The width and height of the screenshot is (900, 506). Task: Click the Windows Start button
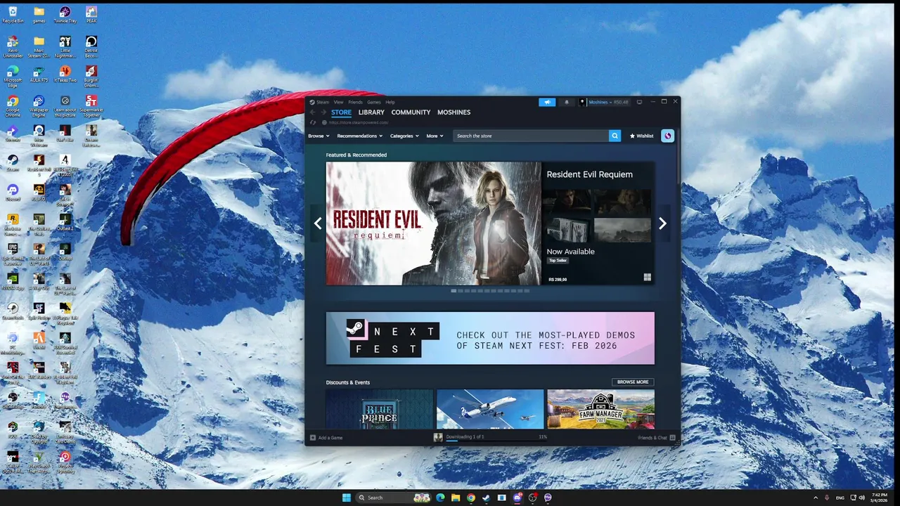tap(346, 498)
